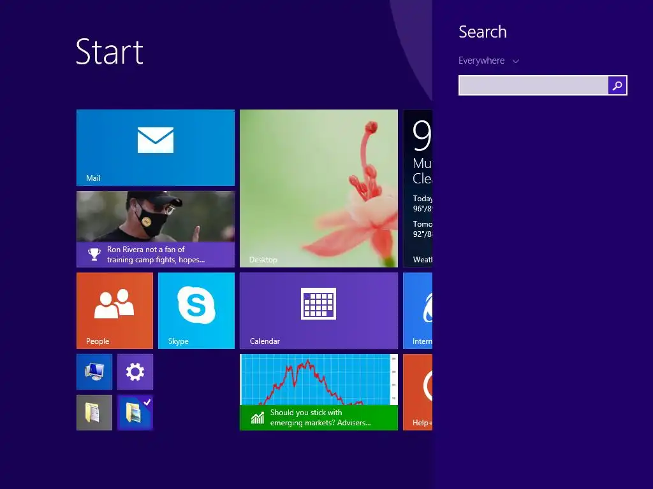Open the Mail tile
Image resolution: width=653 pixels, height=489 pixels.
(x=156, y=148)
